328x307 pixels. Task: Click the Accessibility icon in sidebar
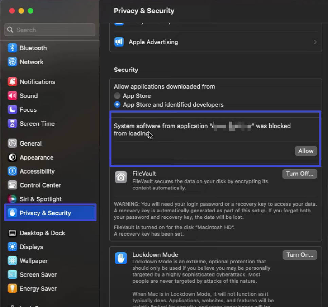pos(12,171)
